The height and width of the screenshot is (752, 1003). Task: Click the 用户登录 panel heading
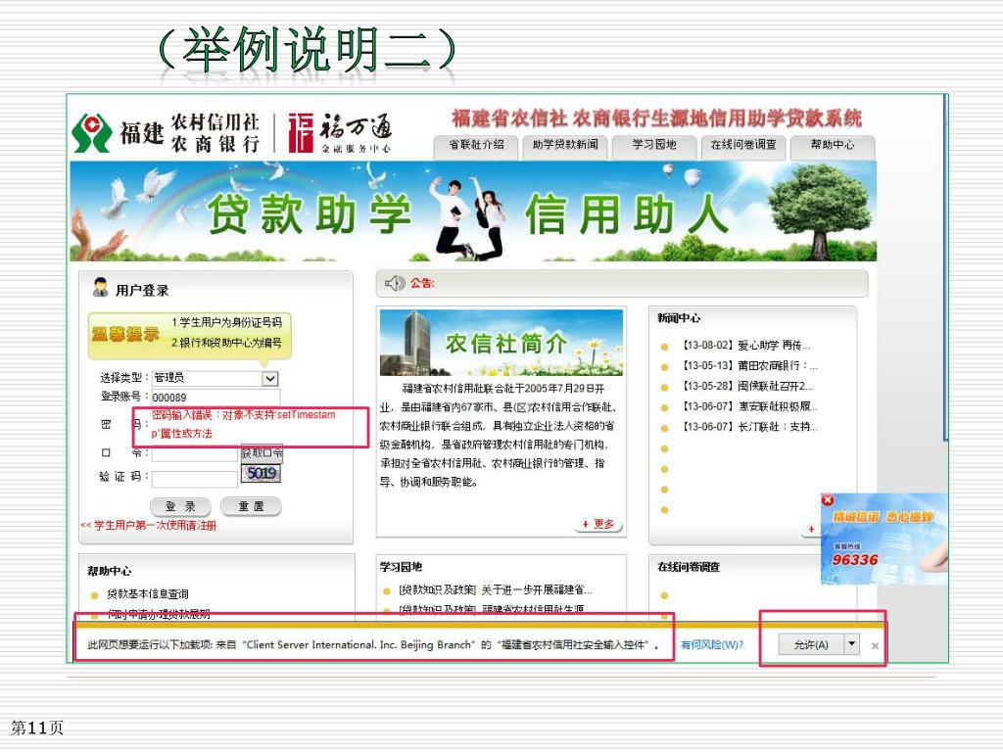[142, 290]
